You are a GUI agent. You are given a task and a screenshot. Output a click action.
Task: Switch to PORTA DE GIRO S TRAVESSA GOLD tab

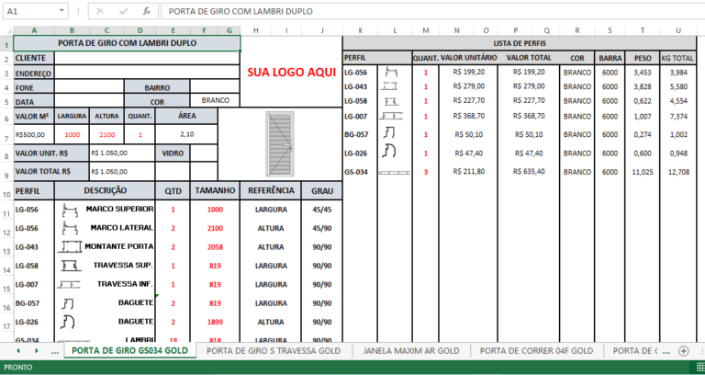click(274, 351)
